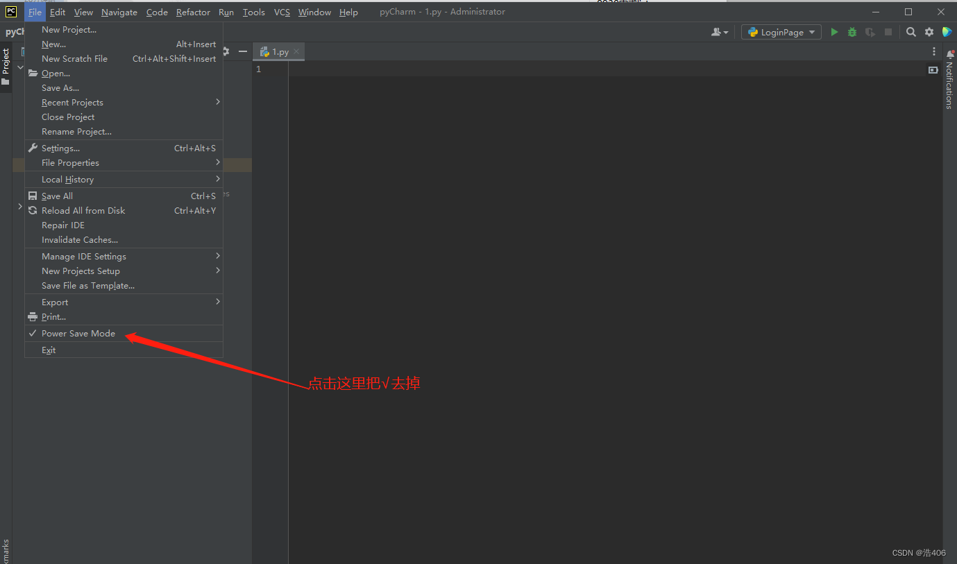Screen dimensions: 957x564
Task: Open IDE settings gear in top toolbar
Action: tap(929, 32)
